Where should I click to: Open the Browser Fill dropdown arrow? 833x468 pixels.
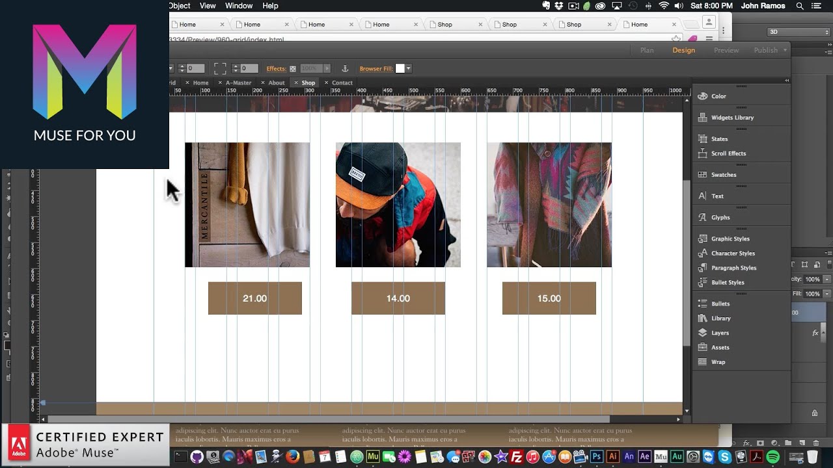[x=409, y=68]
